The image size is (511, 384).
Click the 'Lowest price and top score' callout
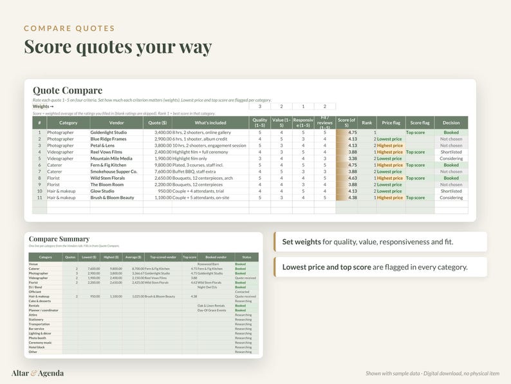click(380, 267)
